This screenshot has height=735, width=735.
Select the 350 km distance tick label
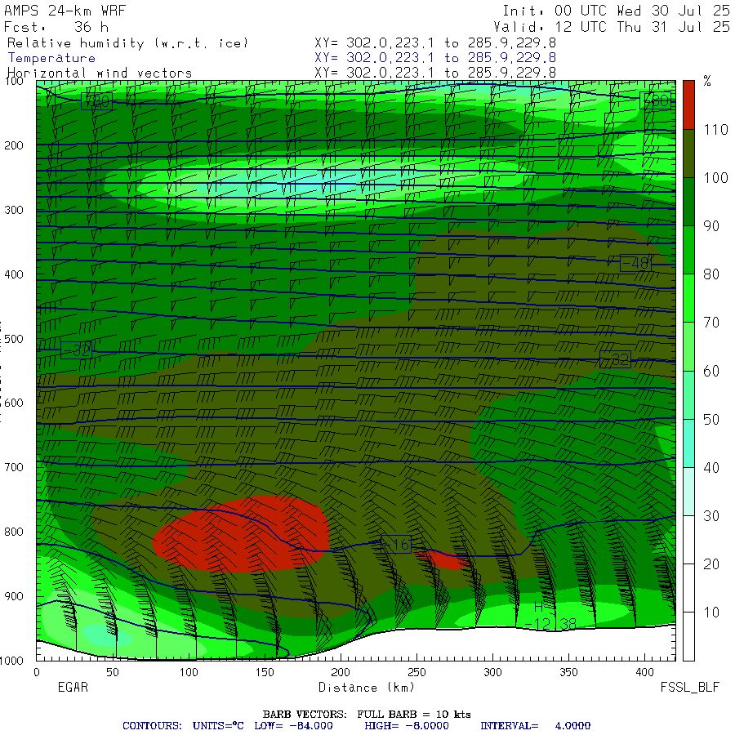(x=568, y=672)
